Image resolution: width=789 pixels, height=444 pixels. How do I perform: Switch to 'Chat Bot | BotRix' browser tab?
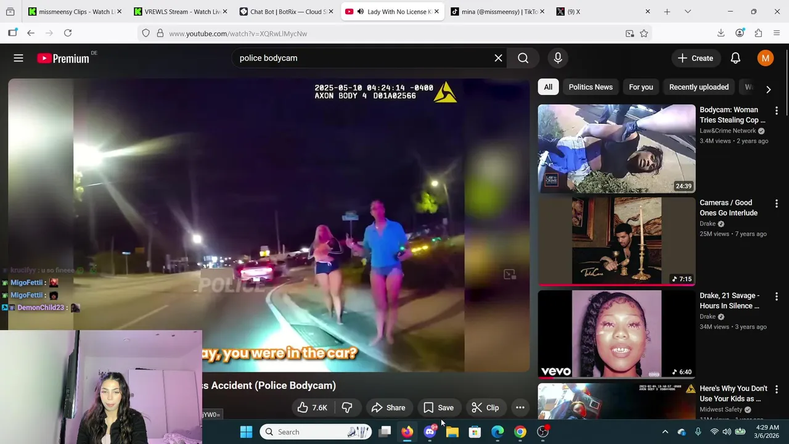tap(287, 12)
